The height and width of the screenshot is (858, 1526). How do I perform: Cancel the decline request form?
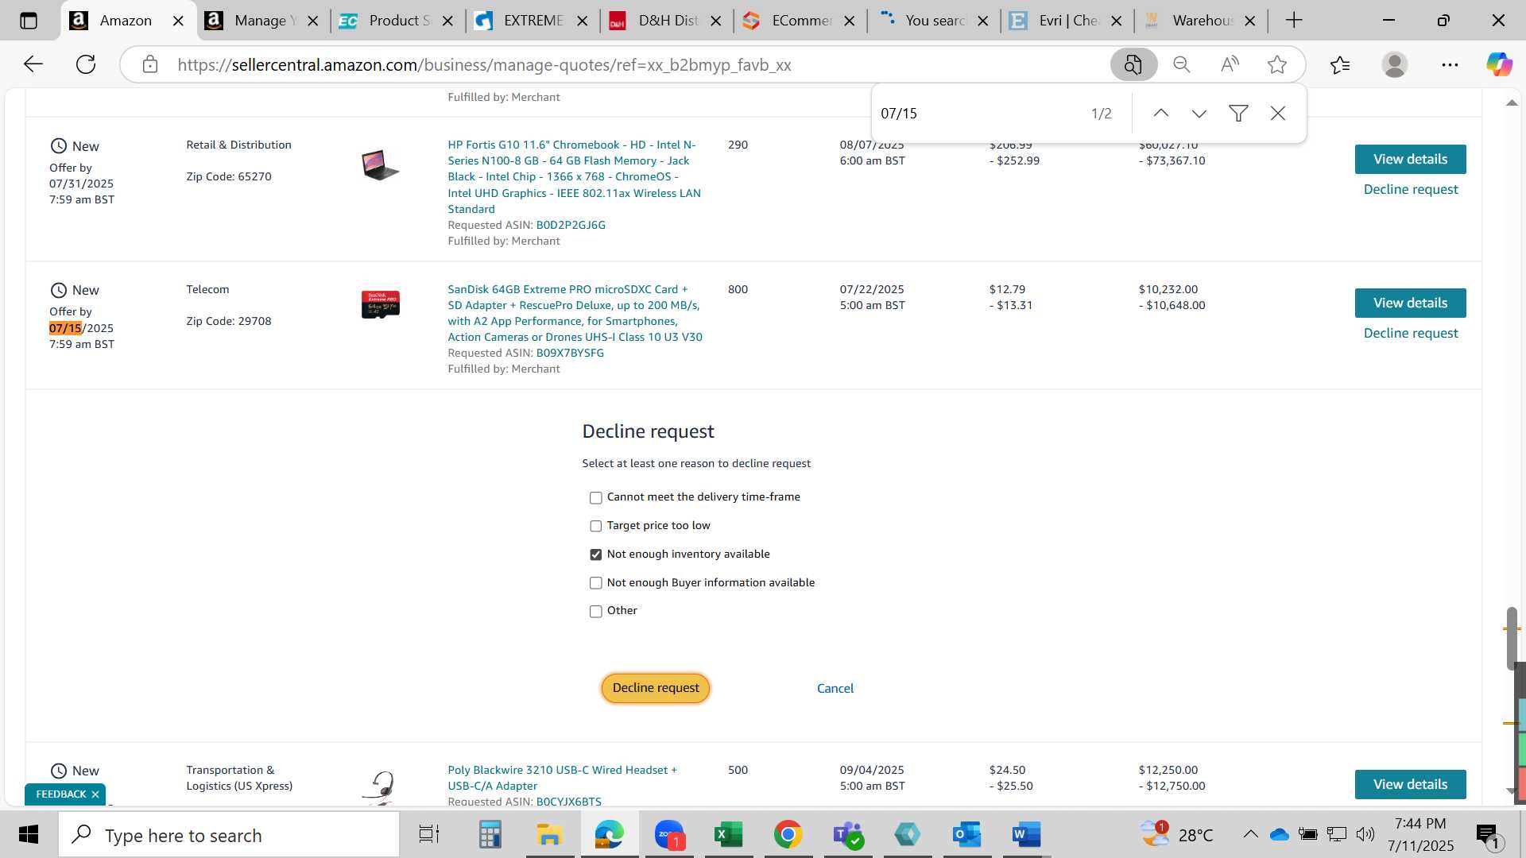click(835, 689)
